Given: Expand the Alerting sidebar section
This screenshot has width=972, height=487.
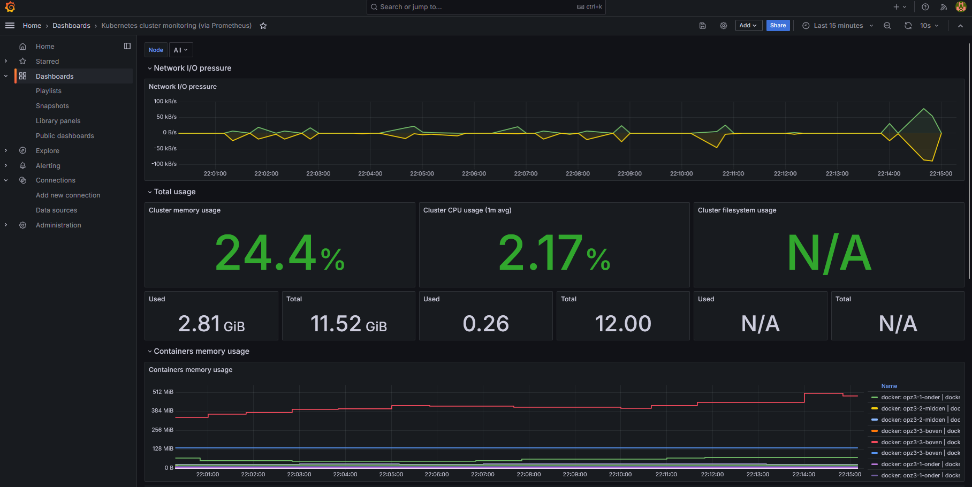Looking at the screenshot, I should click(6, 166).
